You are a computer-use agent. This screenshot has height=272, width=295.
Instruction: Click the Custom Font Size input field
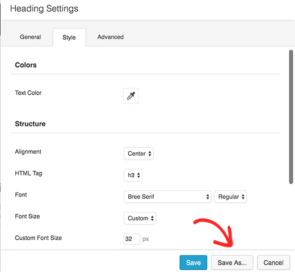pyautogui.click(x=132, y=239)
